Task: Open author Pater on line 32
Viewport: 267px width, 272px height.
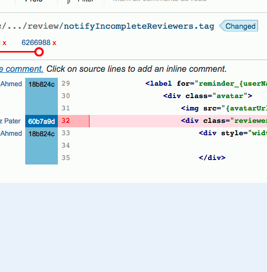Action: click(x=10, y=121)
